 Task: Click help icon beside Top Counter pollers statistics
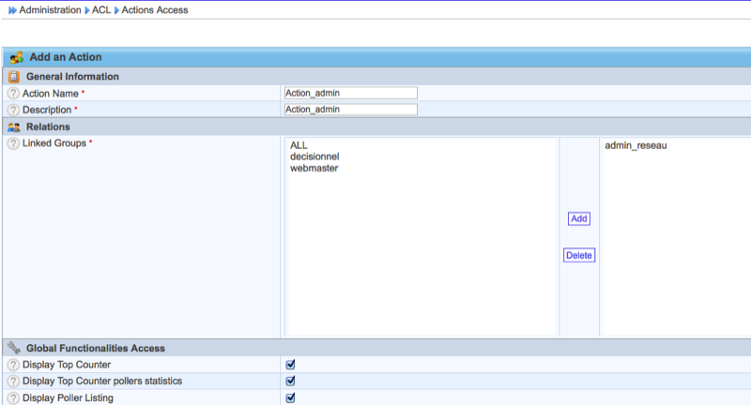pyautogui.click(x=13, y=382)
